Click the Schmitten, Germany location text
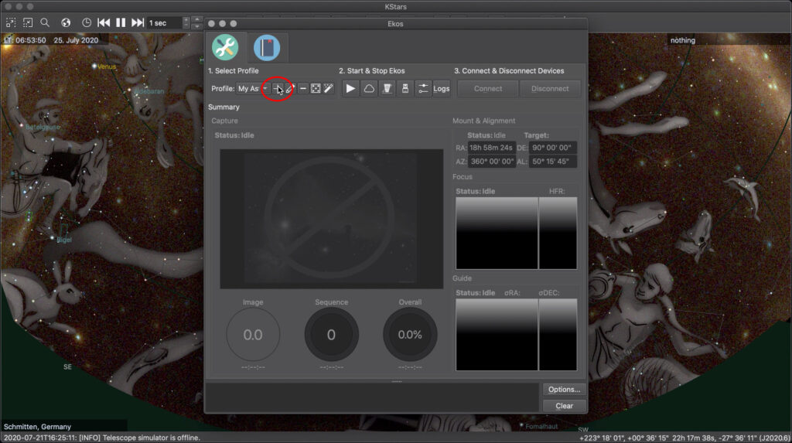792x443 pixels. pyautogui.click(x=37, y=427)
